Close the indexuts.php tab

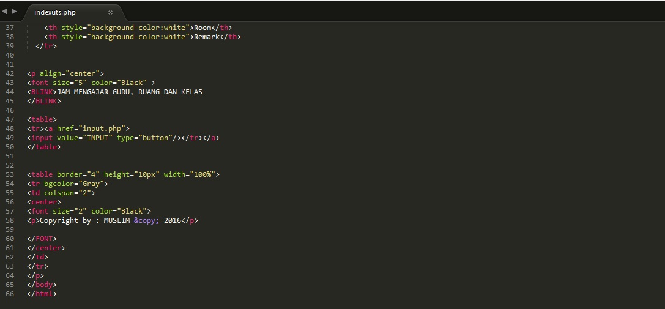(110, 12)
